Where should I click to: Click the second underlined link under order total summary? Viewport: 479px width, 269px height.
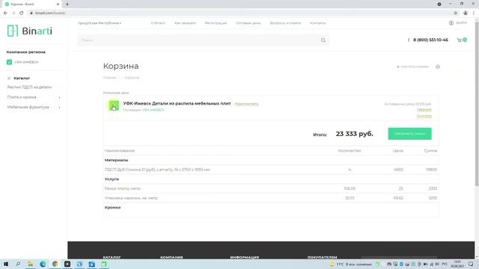[424, 117]
